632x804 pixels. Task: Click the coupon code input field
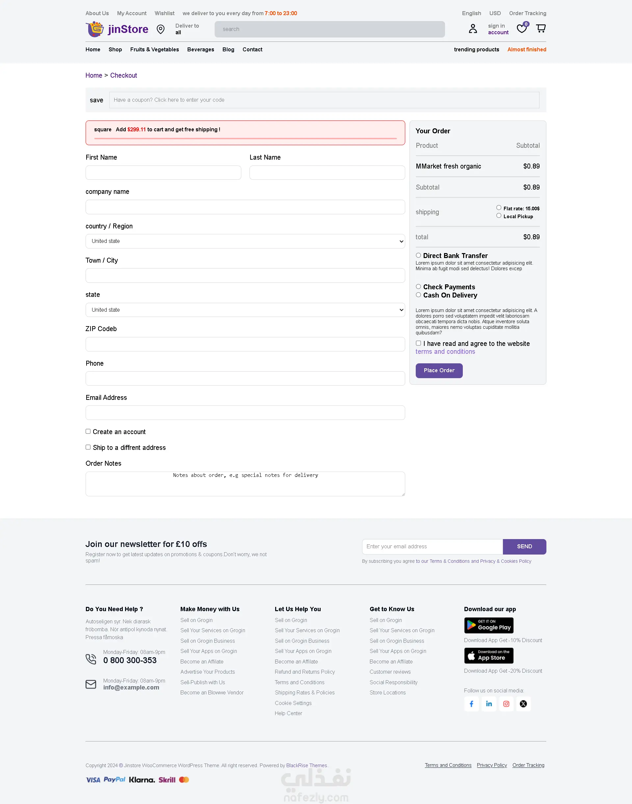click(x=324, y=100)
